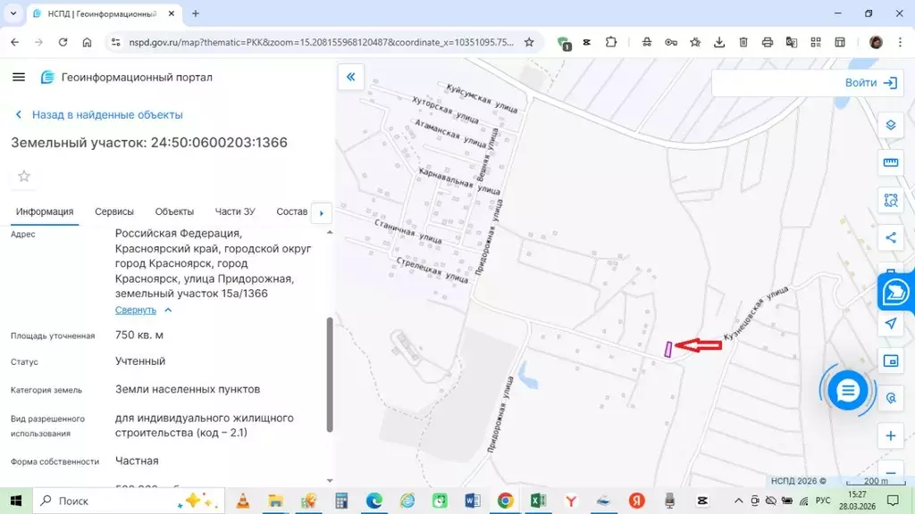
Task: Share the current map view
Action: 890,237
